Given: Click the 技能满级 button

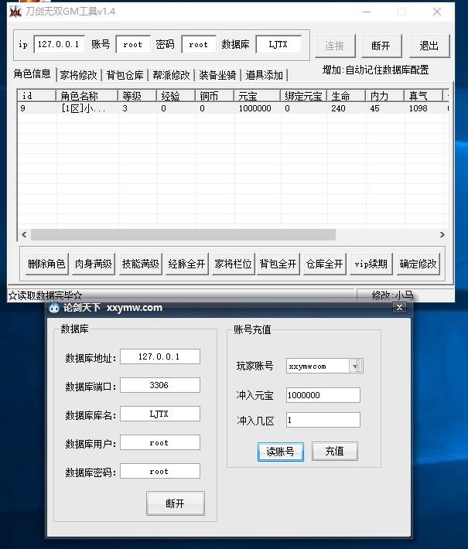Looking at the screenshot, I should point(141,264).
